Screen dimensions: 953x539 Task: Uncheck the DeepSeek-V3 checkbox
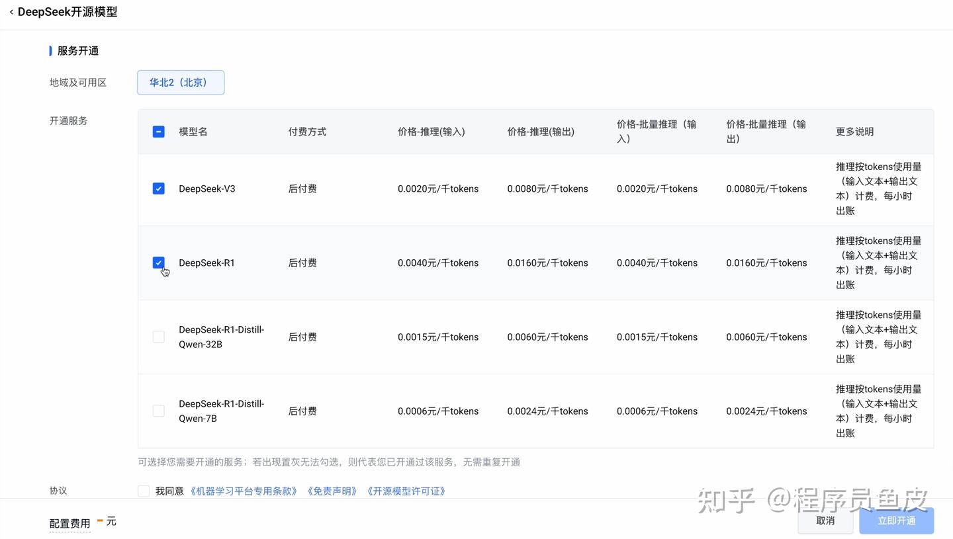(158, 188)
